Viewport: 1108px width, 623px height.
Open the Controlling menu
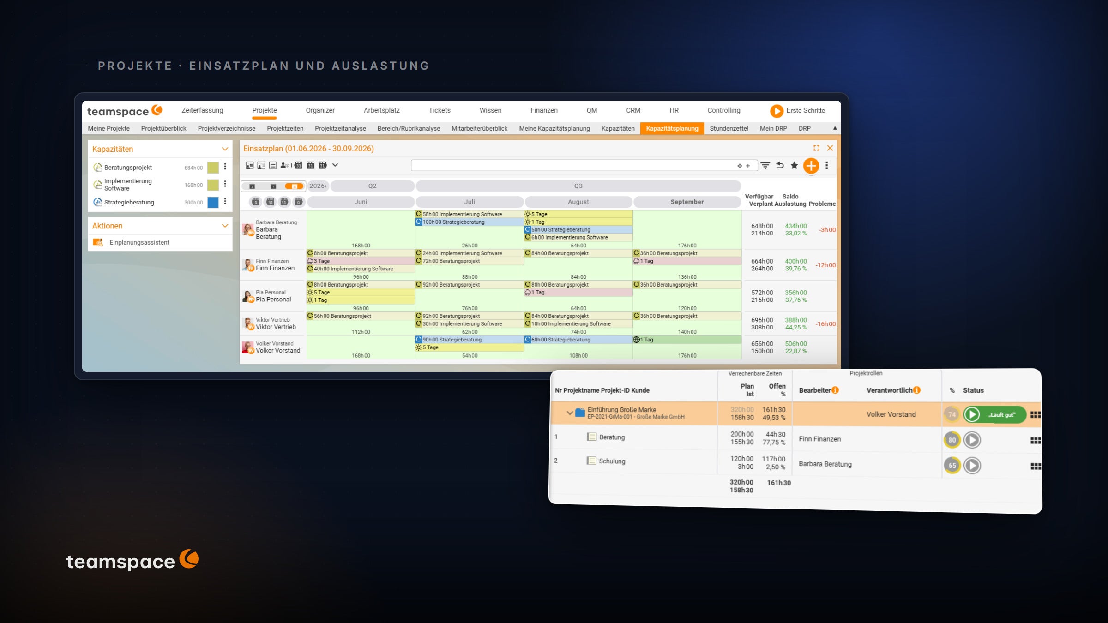click(723, 110)
